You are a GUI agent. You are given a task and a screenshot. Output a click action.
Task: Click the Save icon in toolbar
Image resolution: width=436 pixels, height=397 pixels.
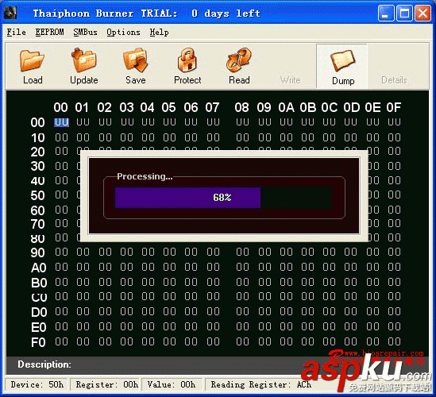[136, 60]
